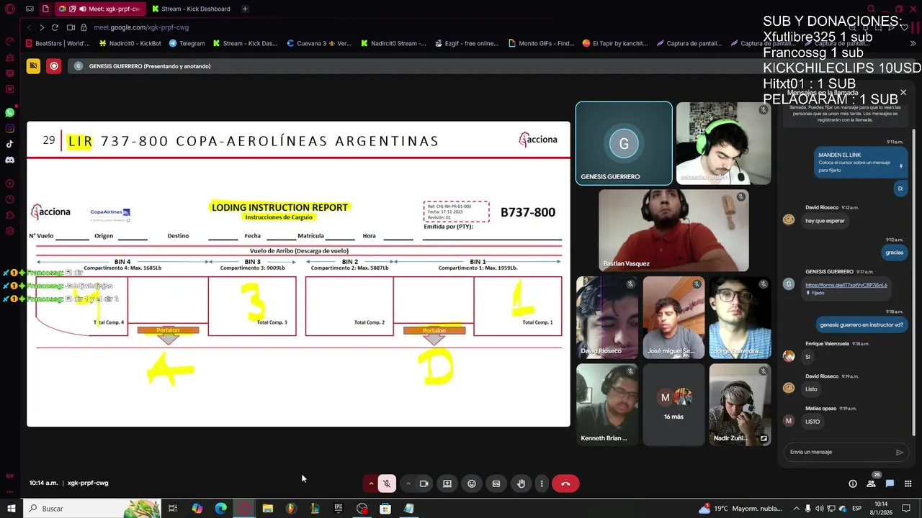Click the send message arrow

click(x=899, y=452)
